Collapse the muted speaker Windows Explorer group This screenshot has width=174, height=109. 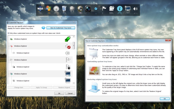click(9, 46)
